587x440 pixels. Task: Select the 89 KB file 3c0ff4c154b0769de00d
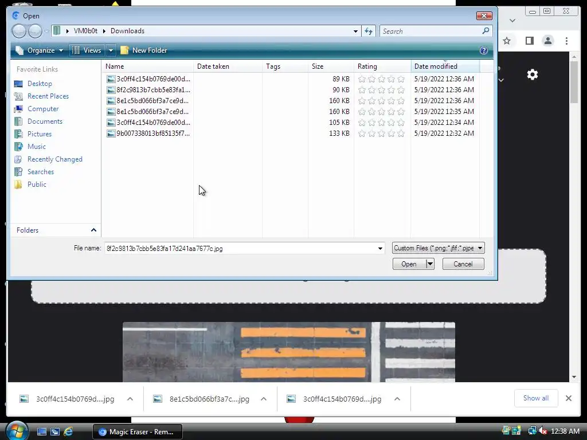[x=148, y=79]
